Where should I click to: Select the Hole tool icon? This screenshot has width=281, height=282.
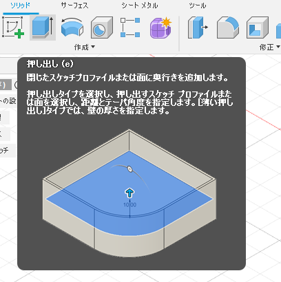(102, 28)
